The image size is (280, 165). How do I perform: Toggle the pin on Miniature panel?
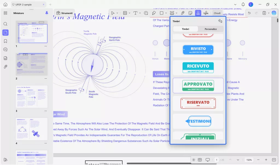pos(46,13)
